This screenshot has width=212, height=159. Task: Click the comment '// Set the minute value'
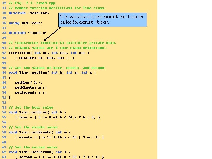pyautogui.click(x=33, y=127)
